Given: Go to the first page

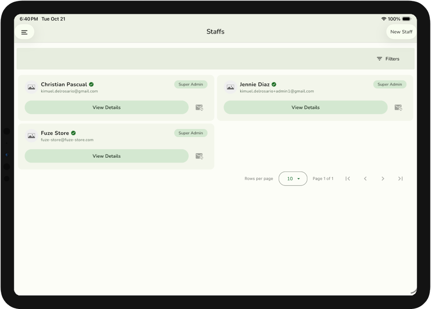Looking at the screenshot, I should click(x=348, y=179).
